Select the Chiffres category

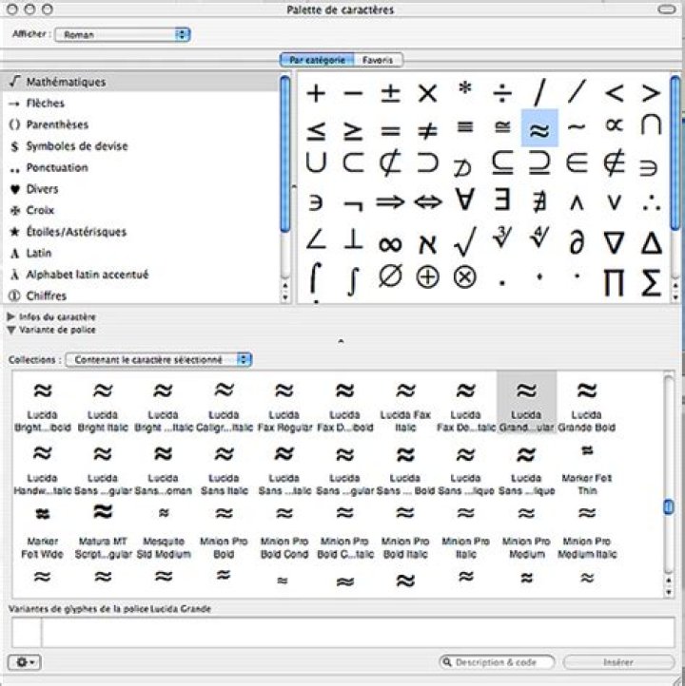pos(140,295)
